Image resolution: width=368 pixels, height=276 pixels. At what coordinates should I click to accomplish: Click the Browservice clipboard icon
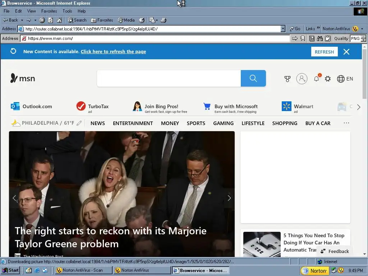click(328, 38)
